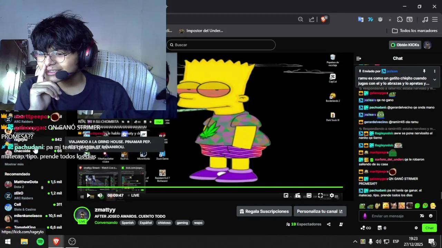Open zEkO in the Recomendado list
This screenshot has width=442, height=248.
[33, 196]
